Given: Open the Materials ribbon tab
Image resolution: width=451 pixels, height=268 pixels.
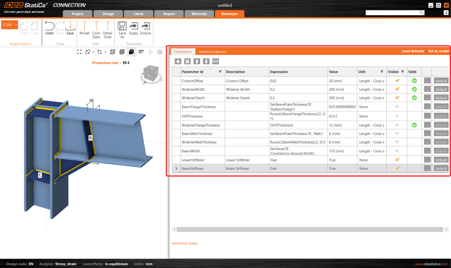Looking at the screenshot, I should [x=199, y=14].
